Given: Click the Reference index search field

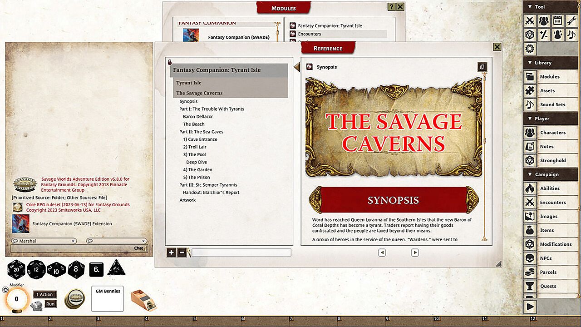Looking at the screenshot, I should [241, 253].
